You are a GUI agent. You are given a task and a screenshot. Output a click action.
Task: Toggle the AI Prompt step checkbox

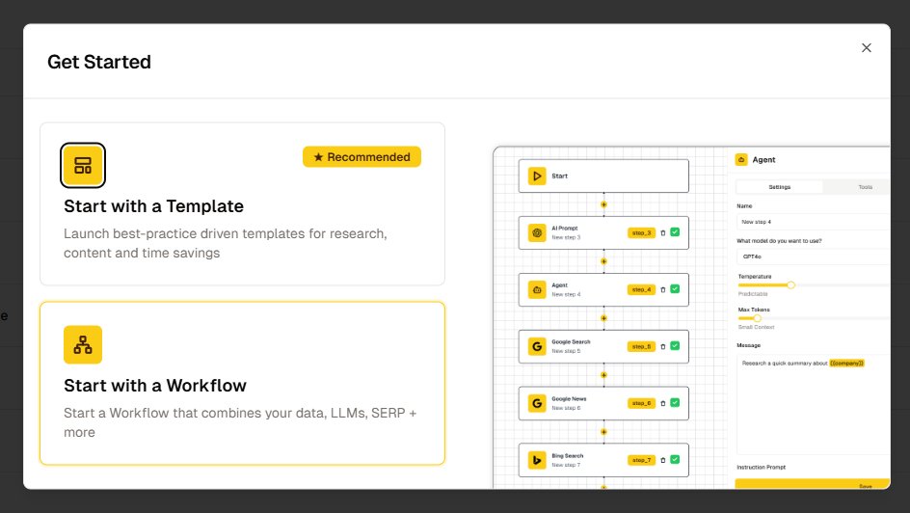[675, 232]
